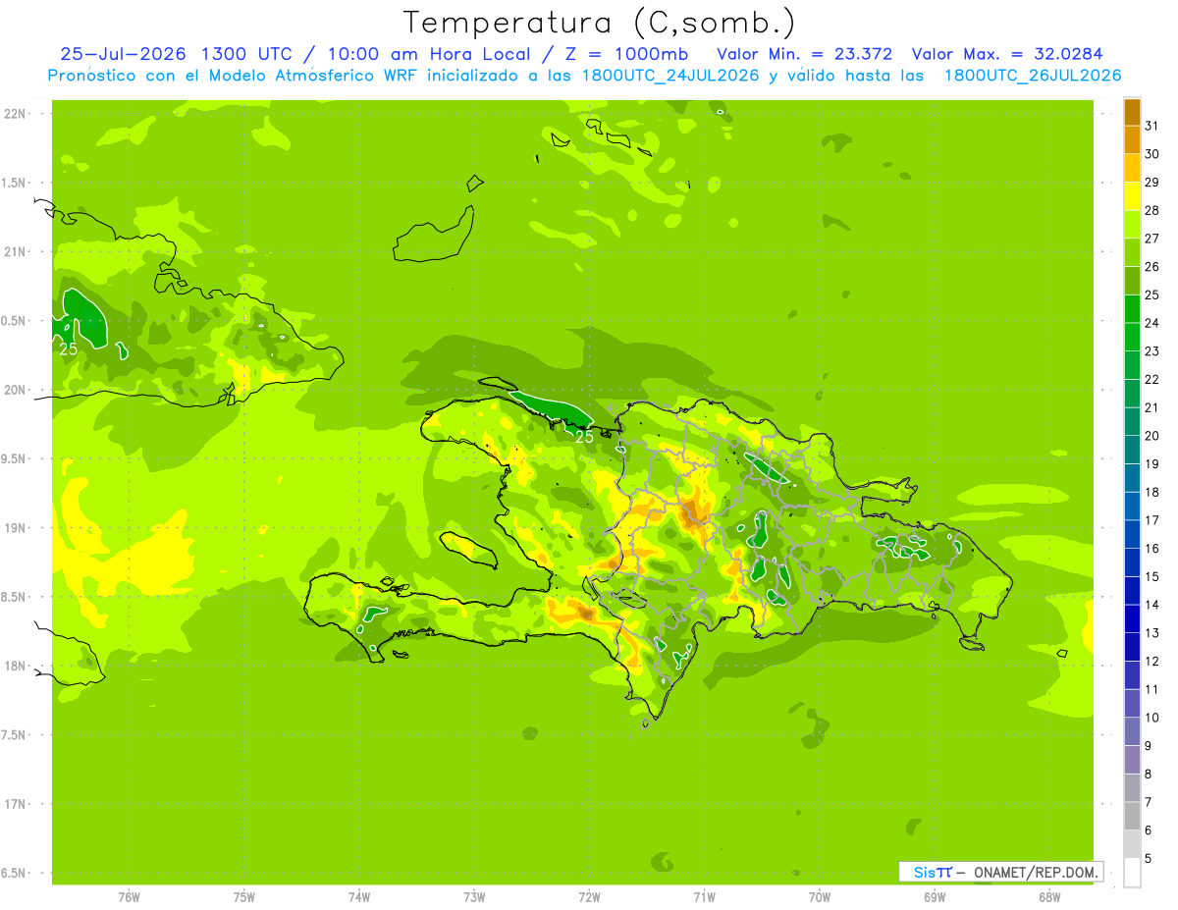Click the '72W' longitude axis label
1178x910 pixels.
589,897
